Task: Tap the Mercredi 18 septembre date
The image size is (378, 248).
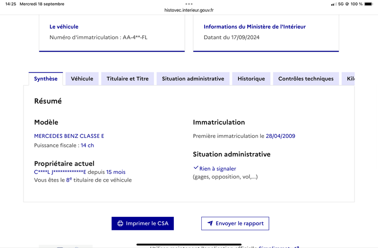Action: tap(42, 4)
